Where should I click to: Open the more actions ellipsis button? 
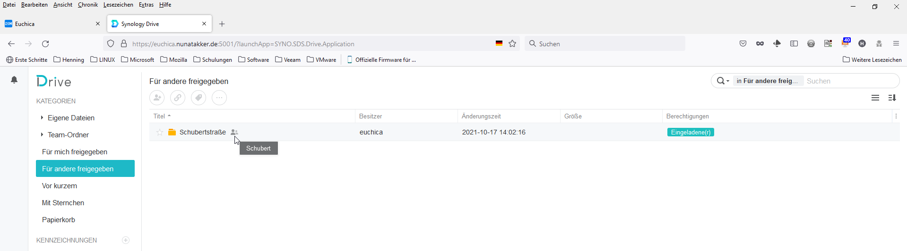219,98
